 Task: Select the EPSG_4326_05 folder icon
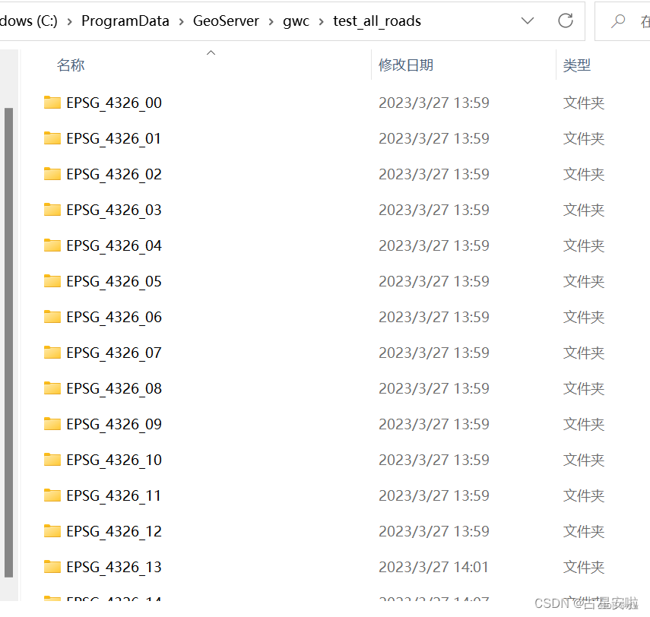(52, 281)
